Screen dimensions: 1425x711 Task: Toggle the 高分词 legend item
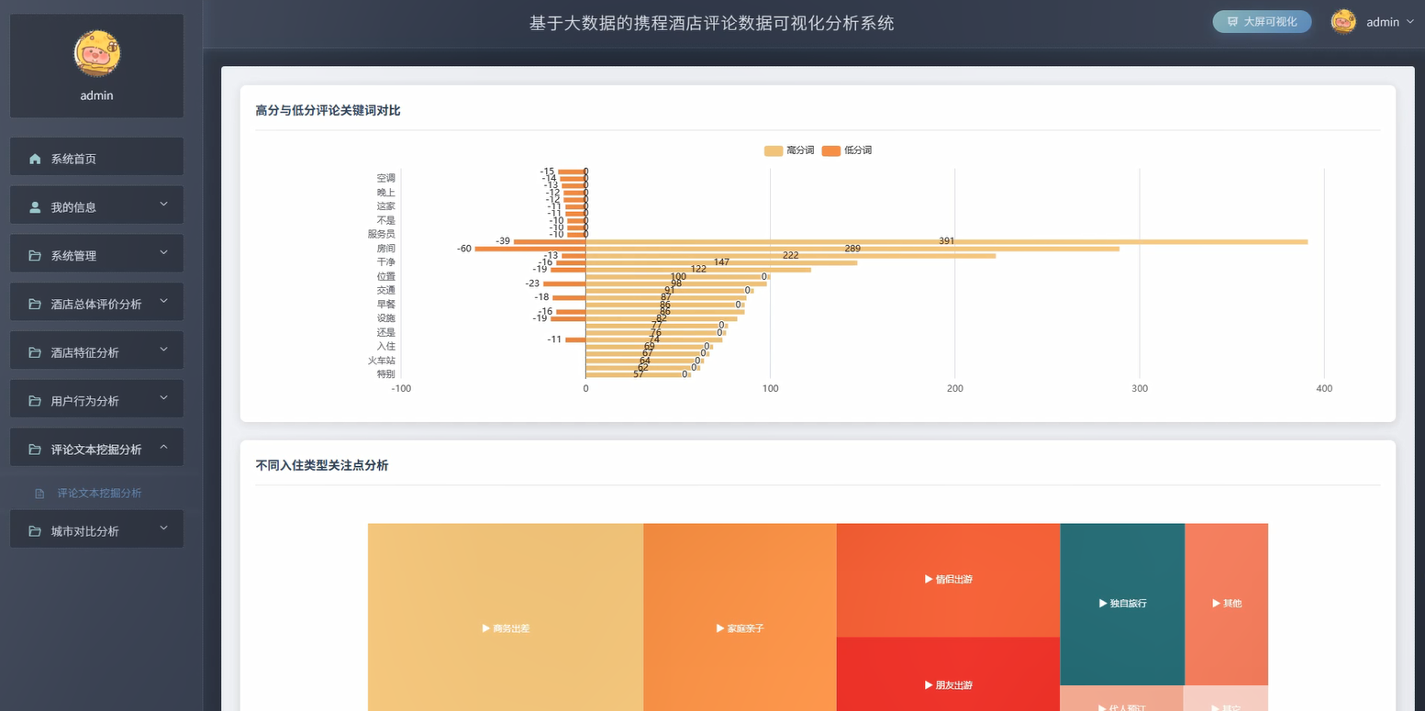click(789, 150)
